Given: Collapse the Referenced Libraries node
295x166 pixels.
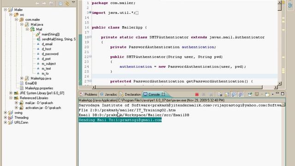Looking at the screenshot, I should coord(11,98).
